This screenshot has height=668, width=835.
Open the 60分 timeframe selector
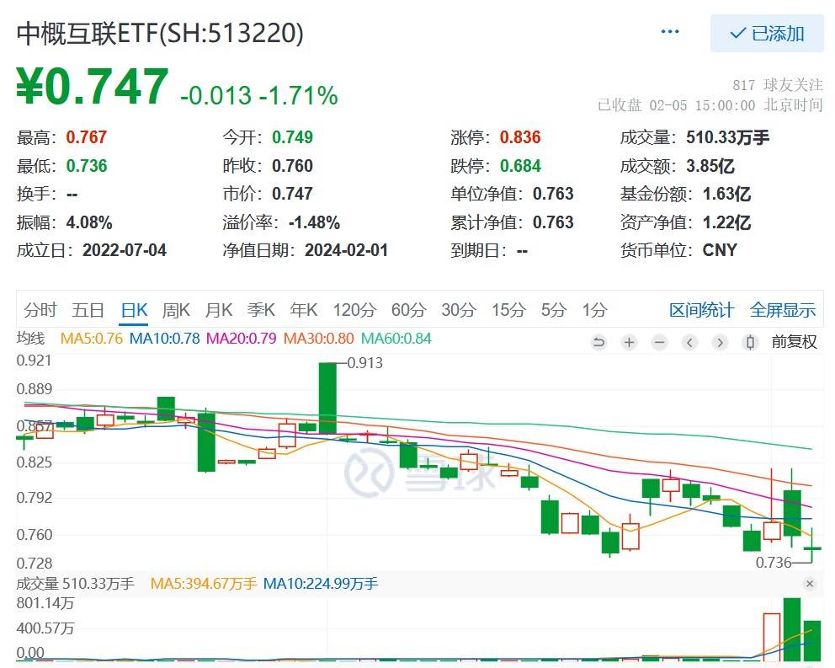coord(408,310)
